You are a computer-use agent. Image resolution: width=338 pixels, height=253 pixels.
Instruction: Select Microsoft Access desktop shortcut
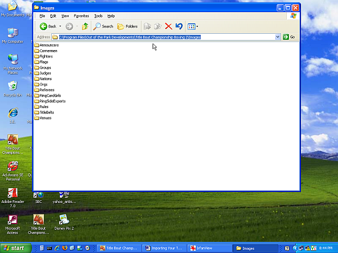(13, 225)
